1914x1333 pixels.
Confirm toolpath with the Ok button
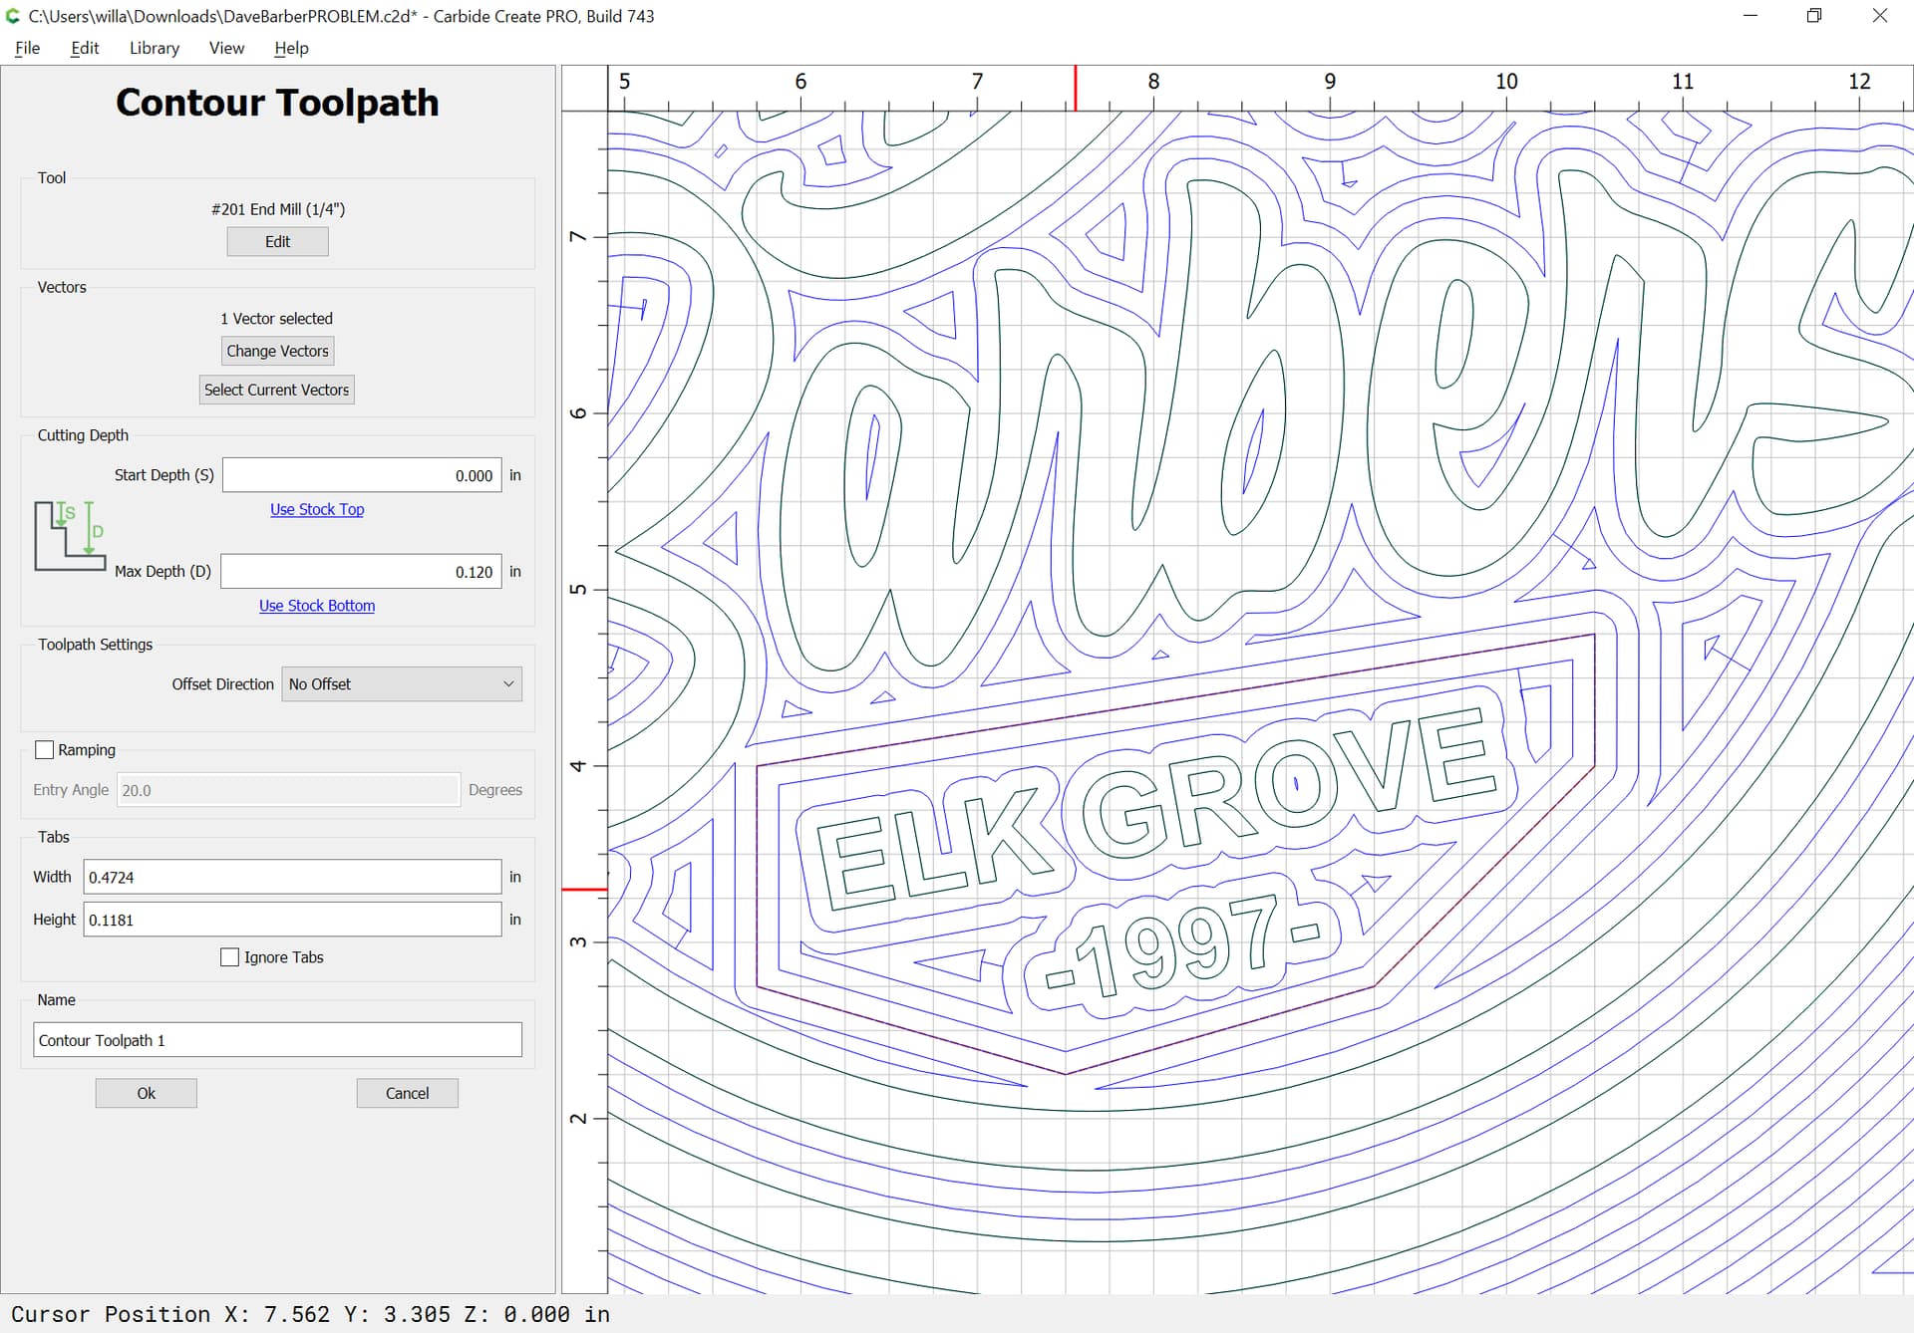pos(146,1093)
